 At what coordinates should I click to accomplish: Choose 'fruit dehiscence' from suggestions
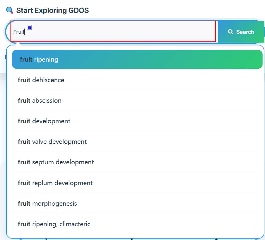[137, 80]
